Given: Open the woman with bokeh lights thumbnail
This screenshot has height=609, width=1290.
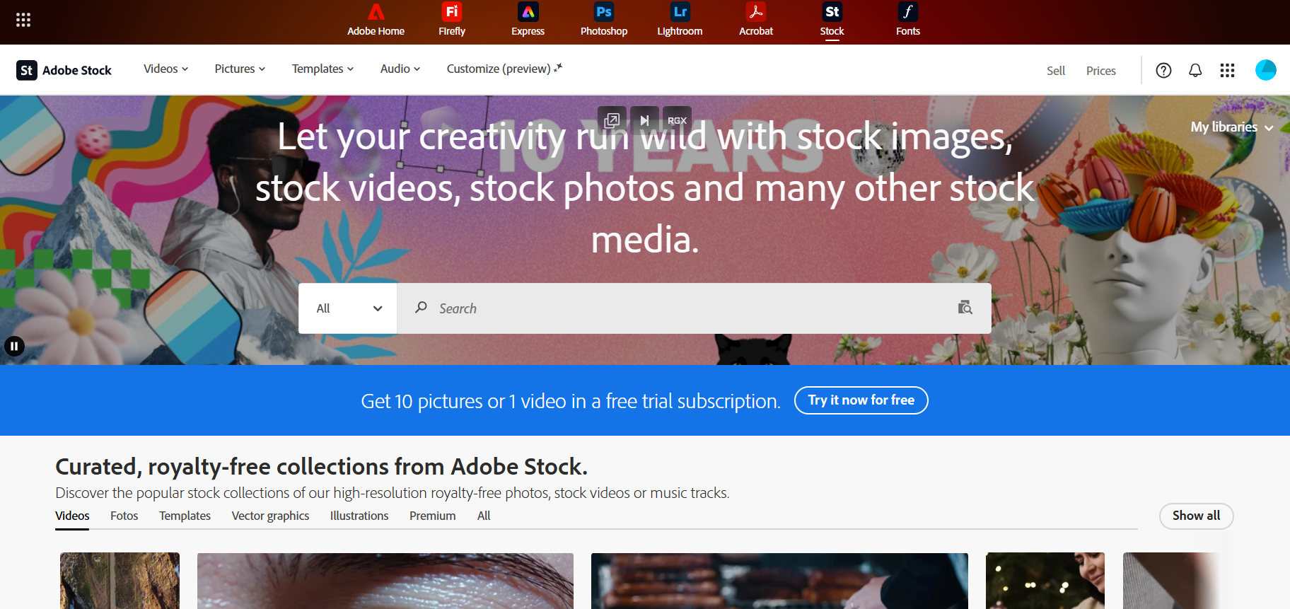Looking at the screenshot, I should pos(1045,581).
